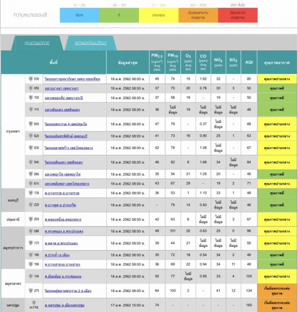Click the SO2 column header
The width and height of the screenshot is (298, 312).
click(x=233, y=62)
